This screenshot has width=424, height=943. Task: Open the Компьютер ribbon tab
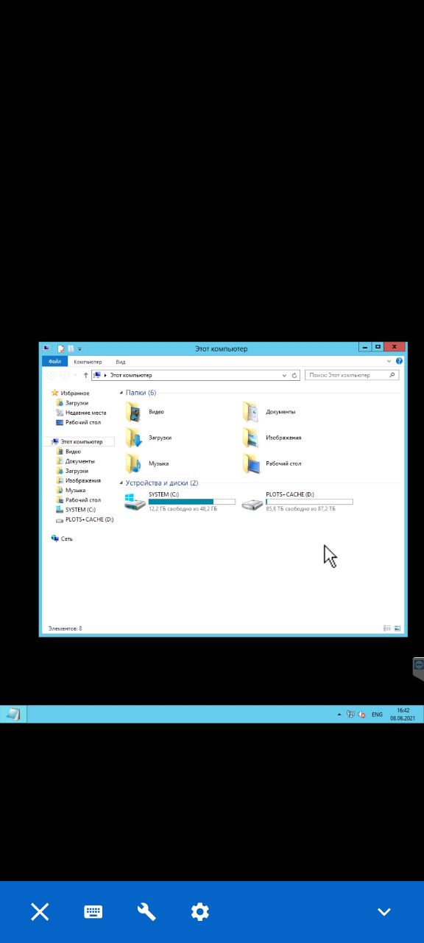(x=88, y=362)
